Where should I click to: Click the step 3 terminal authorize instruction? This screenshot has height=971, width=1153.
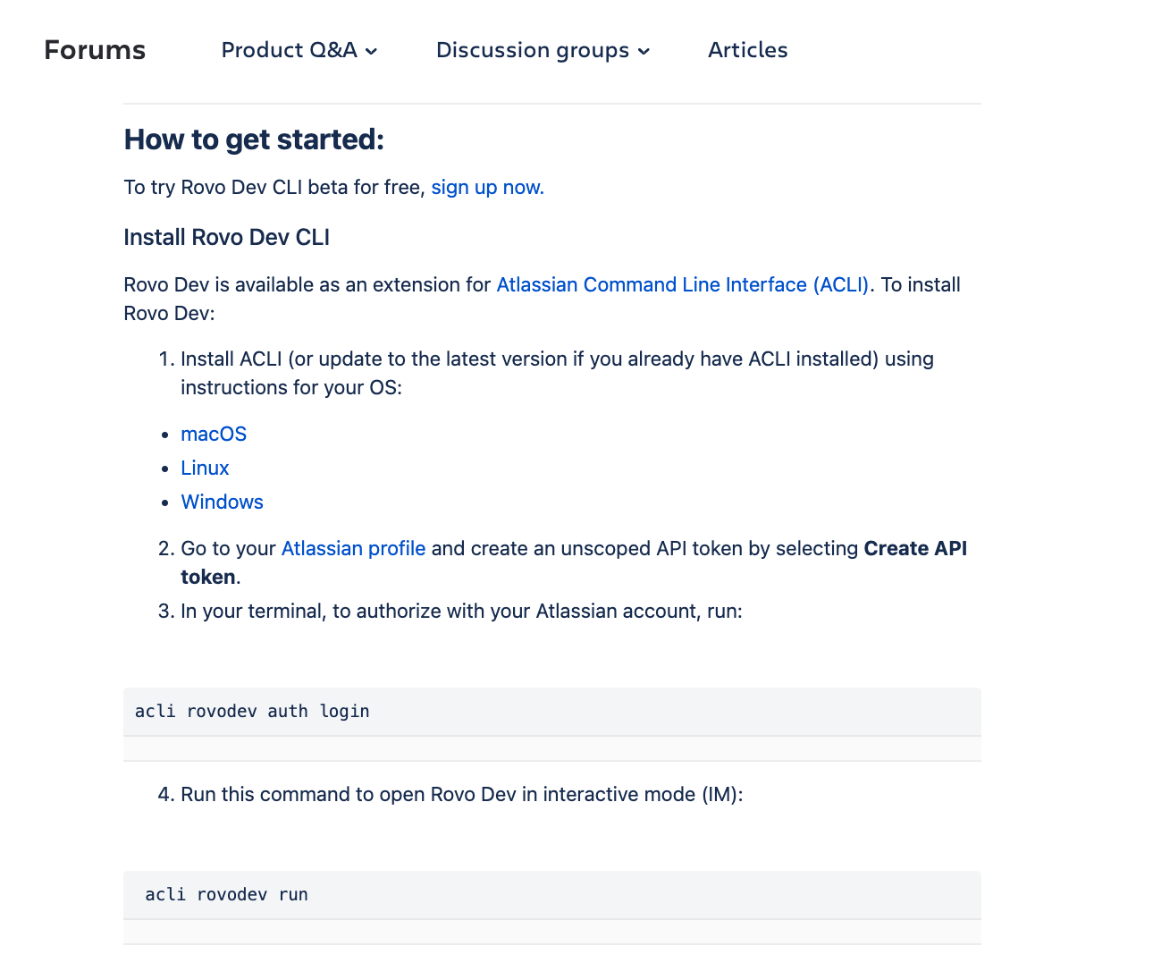tap(461, 611)
